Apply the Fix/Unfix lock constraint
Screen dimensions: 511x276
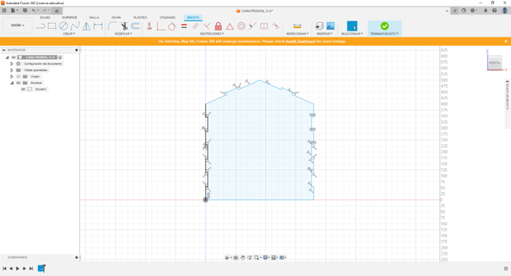click(x=218, y=26)
